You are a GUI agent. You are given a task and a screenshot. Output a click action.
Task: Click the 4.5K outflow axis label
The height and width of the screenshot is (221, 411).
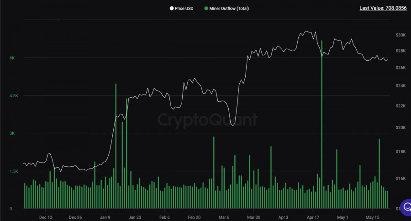click(12, 96)
